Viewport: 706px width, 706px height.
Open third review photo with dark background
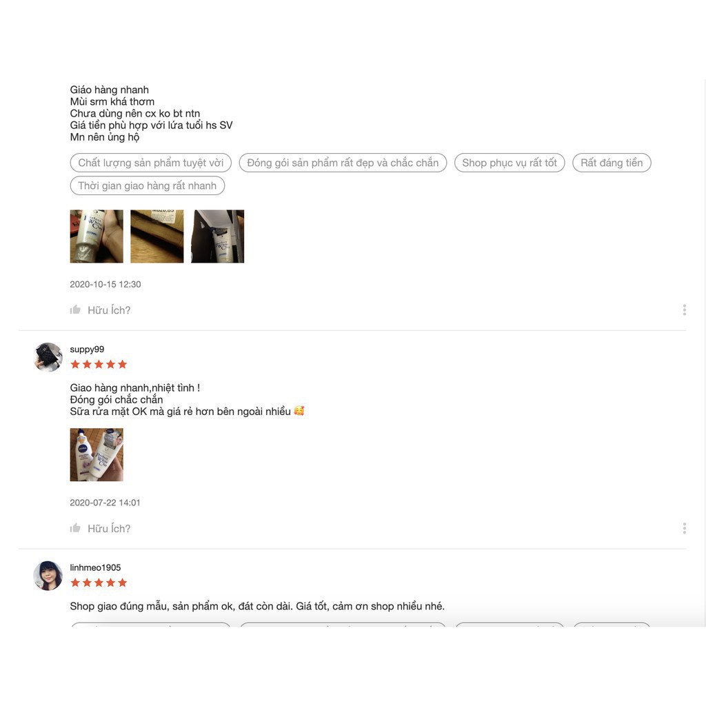click(217, 236)
